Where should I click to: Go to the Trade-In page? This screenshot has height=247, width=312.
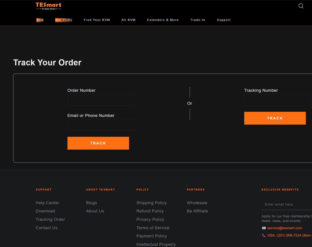pyautogui.click(x=198, y=20)
